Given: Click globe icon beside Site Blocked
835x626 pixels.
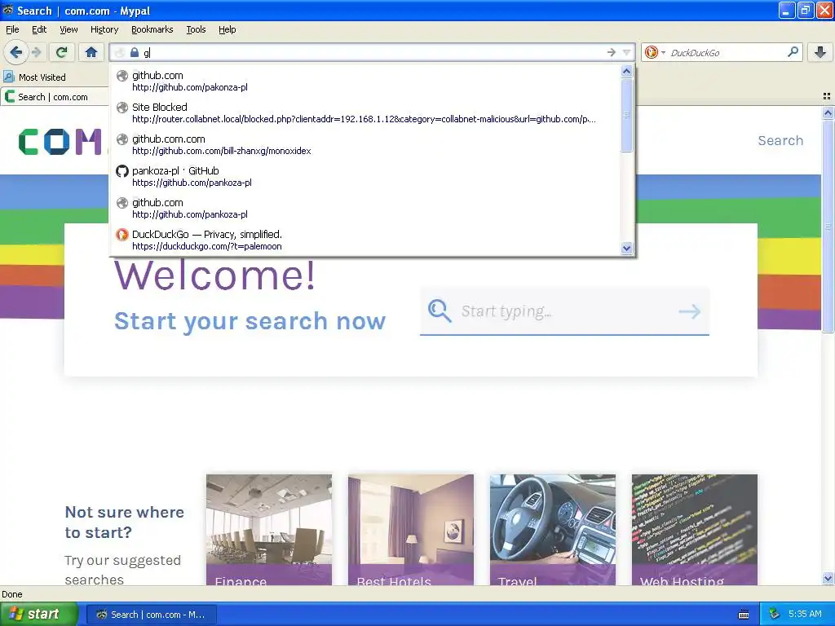Looking at the screenshot, I should [x=122, y=107].
